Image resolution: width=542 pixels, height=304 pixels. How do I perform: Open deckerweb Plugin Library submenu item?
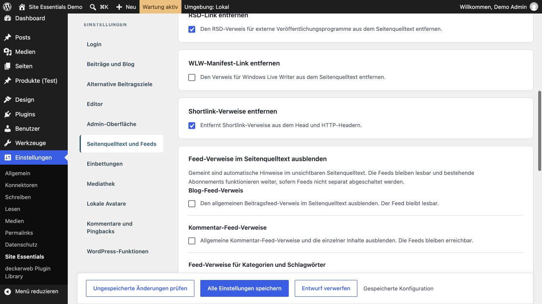pyautogui.click(x=28, y=272)
